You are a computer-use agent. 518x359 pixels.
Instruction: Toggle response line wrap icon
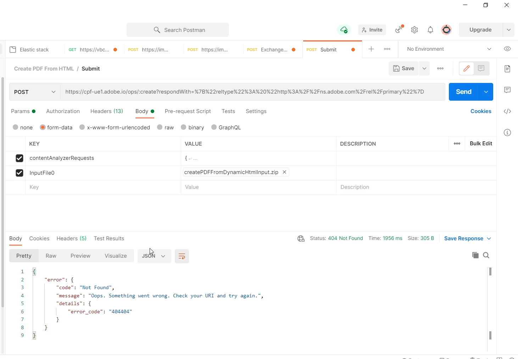[182, 256]
